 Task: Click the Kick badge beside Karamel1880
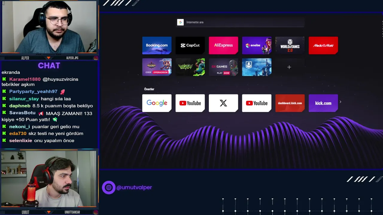4,79
